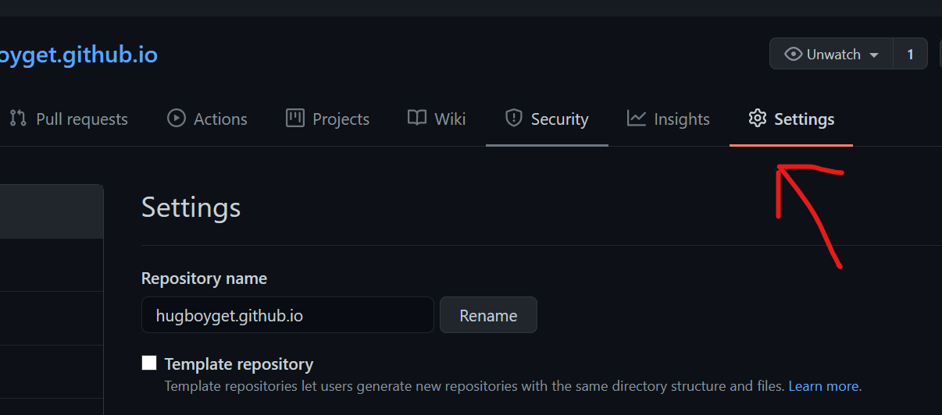Click the Projects board icon
The width and height of the screenshot is (942, 415).
tap(294, 119)
